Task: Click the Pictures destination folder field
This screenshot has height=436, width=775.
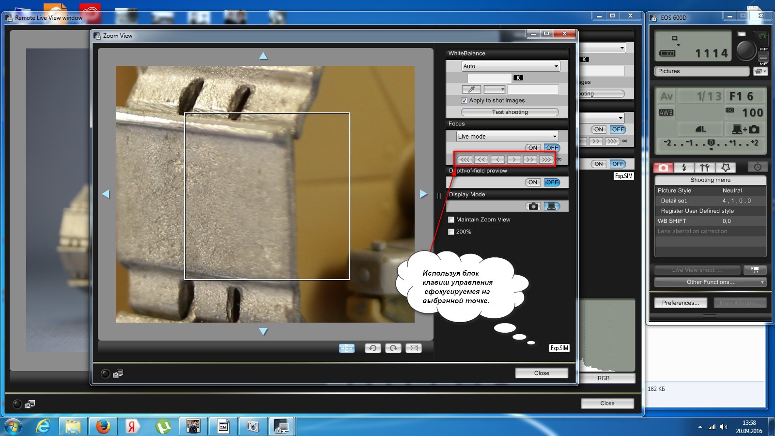Action: 702,71
